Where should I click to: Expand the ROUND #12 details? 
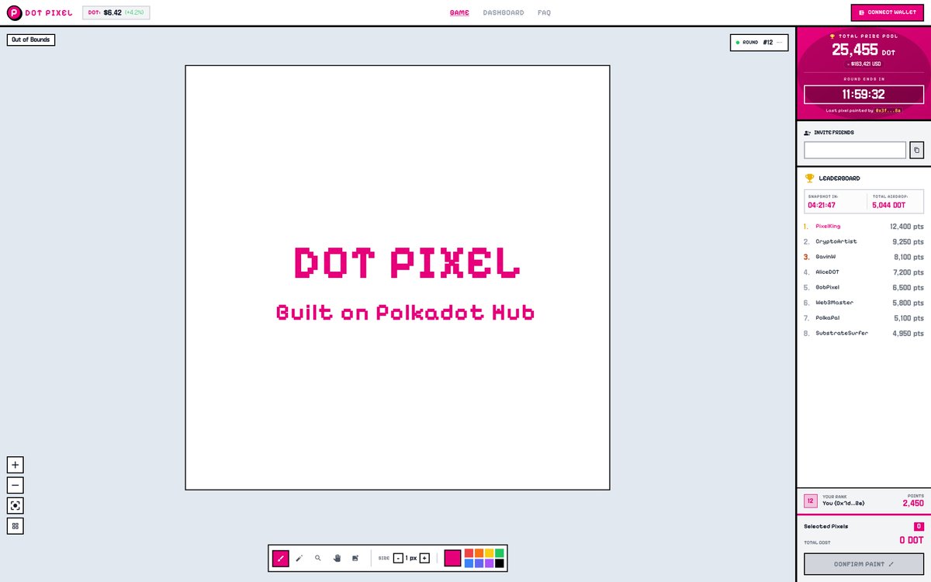(x=780, y=42)
